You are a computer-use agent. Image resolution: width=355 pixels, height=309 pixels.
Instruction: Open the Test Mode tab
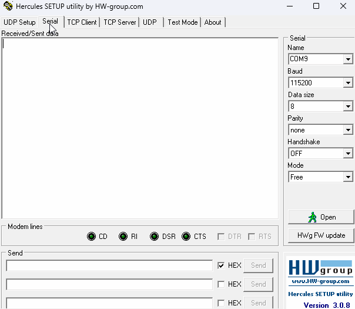click(x=182, y=22)
